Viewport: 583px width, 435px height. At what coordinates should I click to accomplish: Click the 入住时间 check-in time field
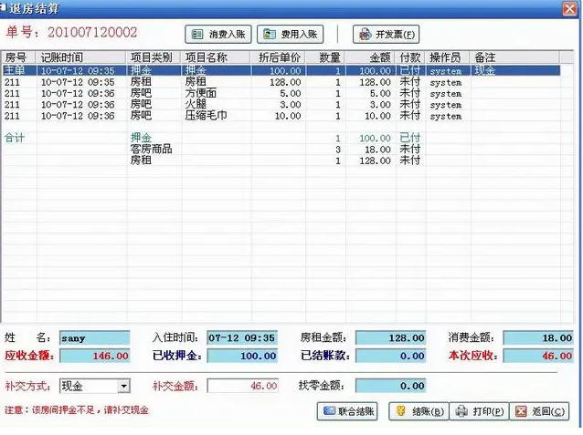(241, 337)
